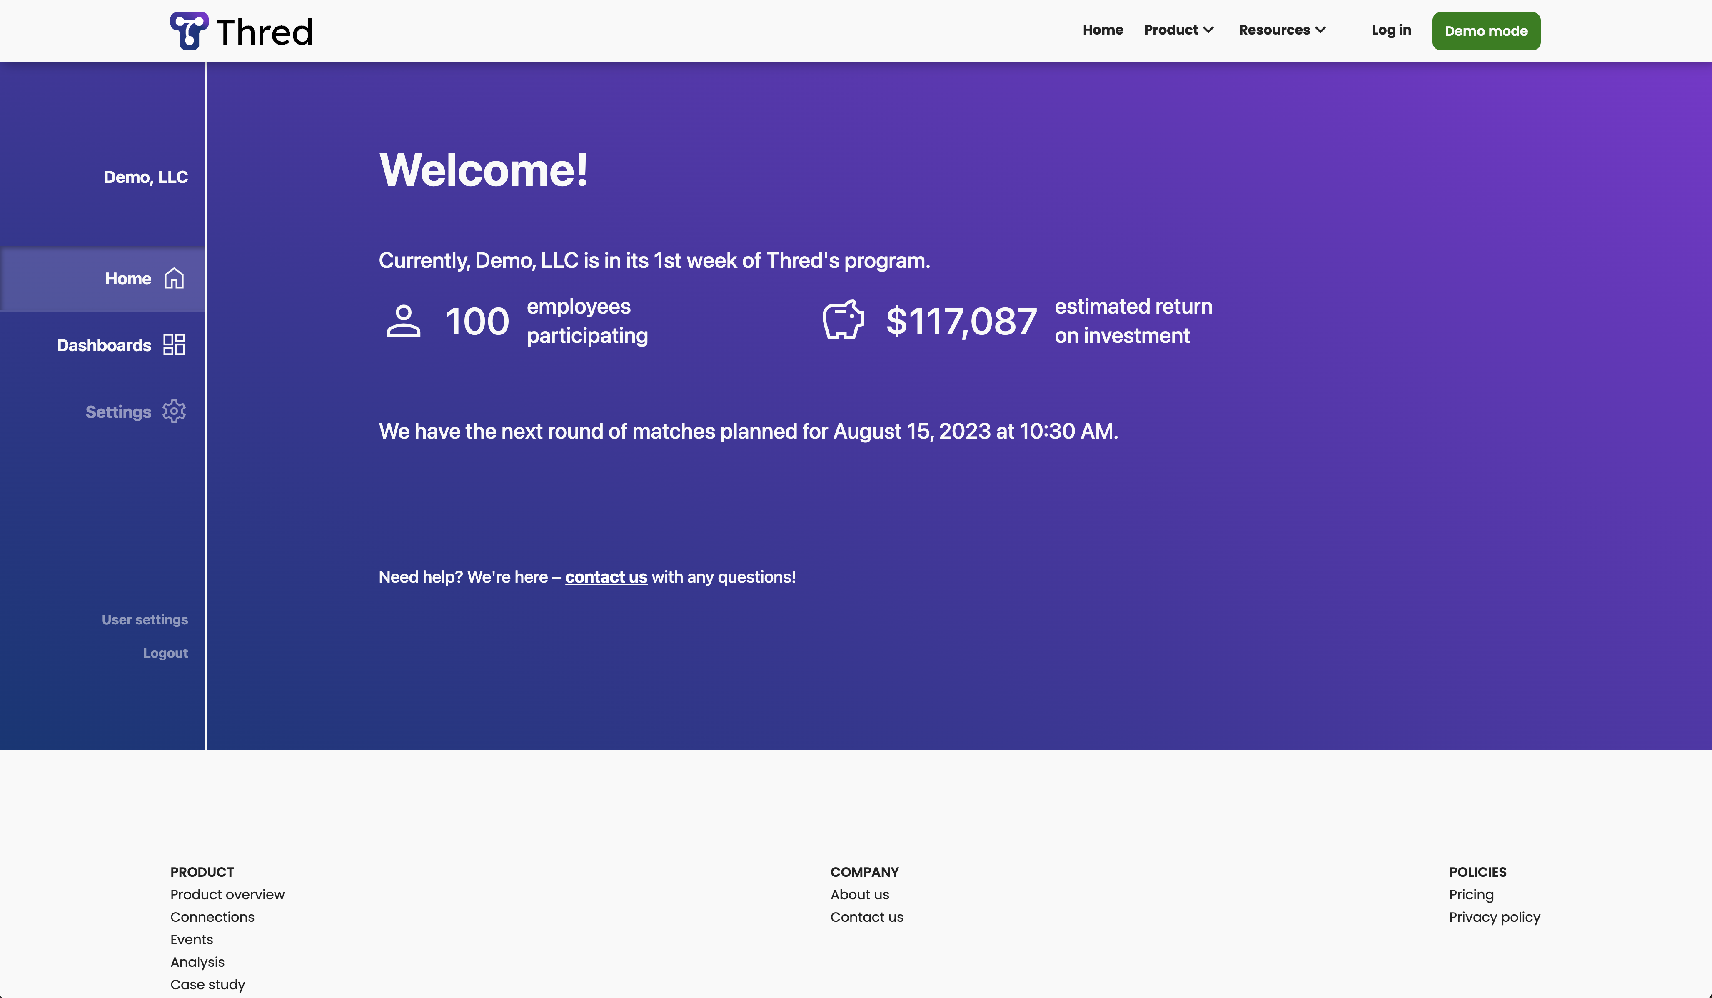Viewport: 1712px width, 998px height.
Task: Click the Home house icon in sidebar
Action: pyautogui.click(x=174, y=279)
